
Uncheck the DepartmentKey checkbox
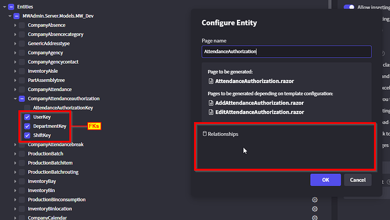pos(27,126)
